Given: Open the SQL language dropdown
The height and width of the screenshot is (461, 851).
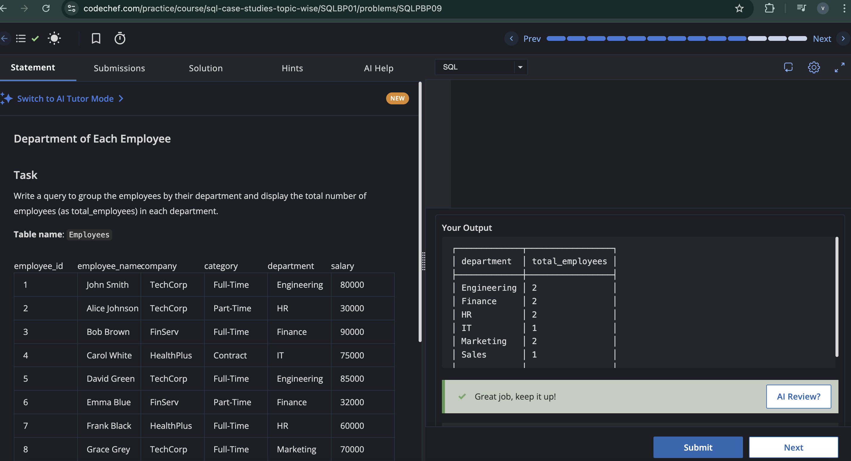Looking at the screenshot, I should pos(481,67).
